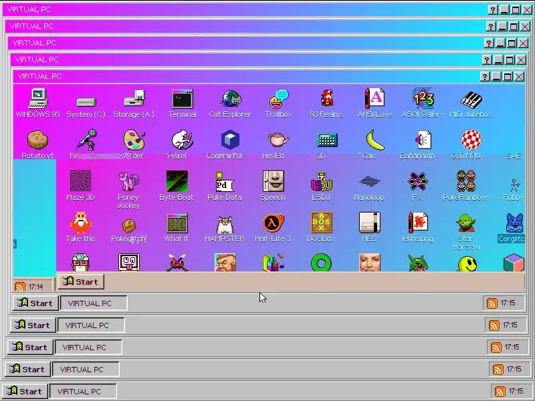The image size is (535, 401).
Task: Launch the Puke Data icon
Action: click(225, 182)
